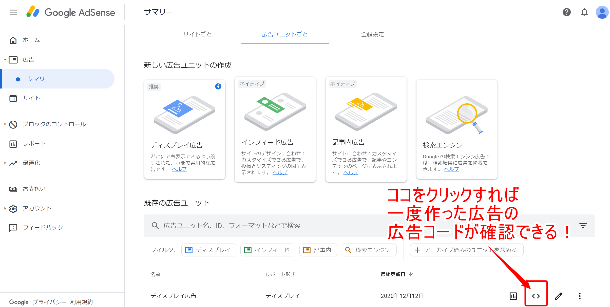
Task: Open the notifications bell
Action: (584, 12)
